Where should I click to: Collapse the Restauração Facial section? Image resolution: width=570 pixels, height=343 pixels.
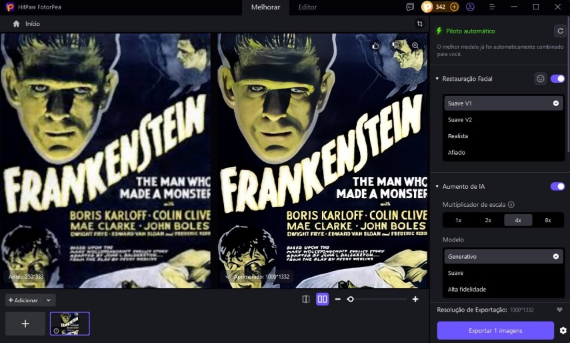(437, 79)
